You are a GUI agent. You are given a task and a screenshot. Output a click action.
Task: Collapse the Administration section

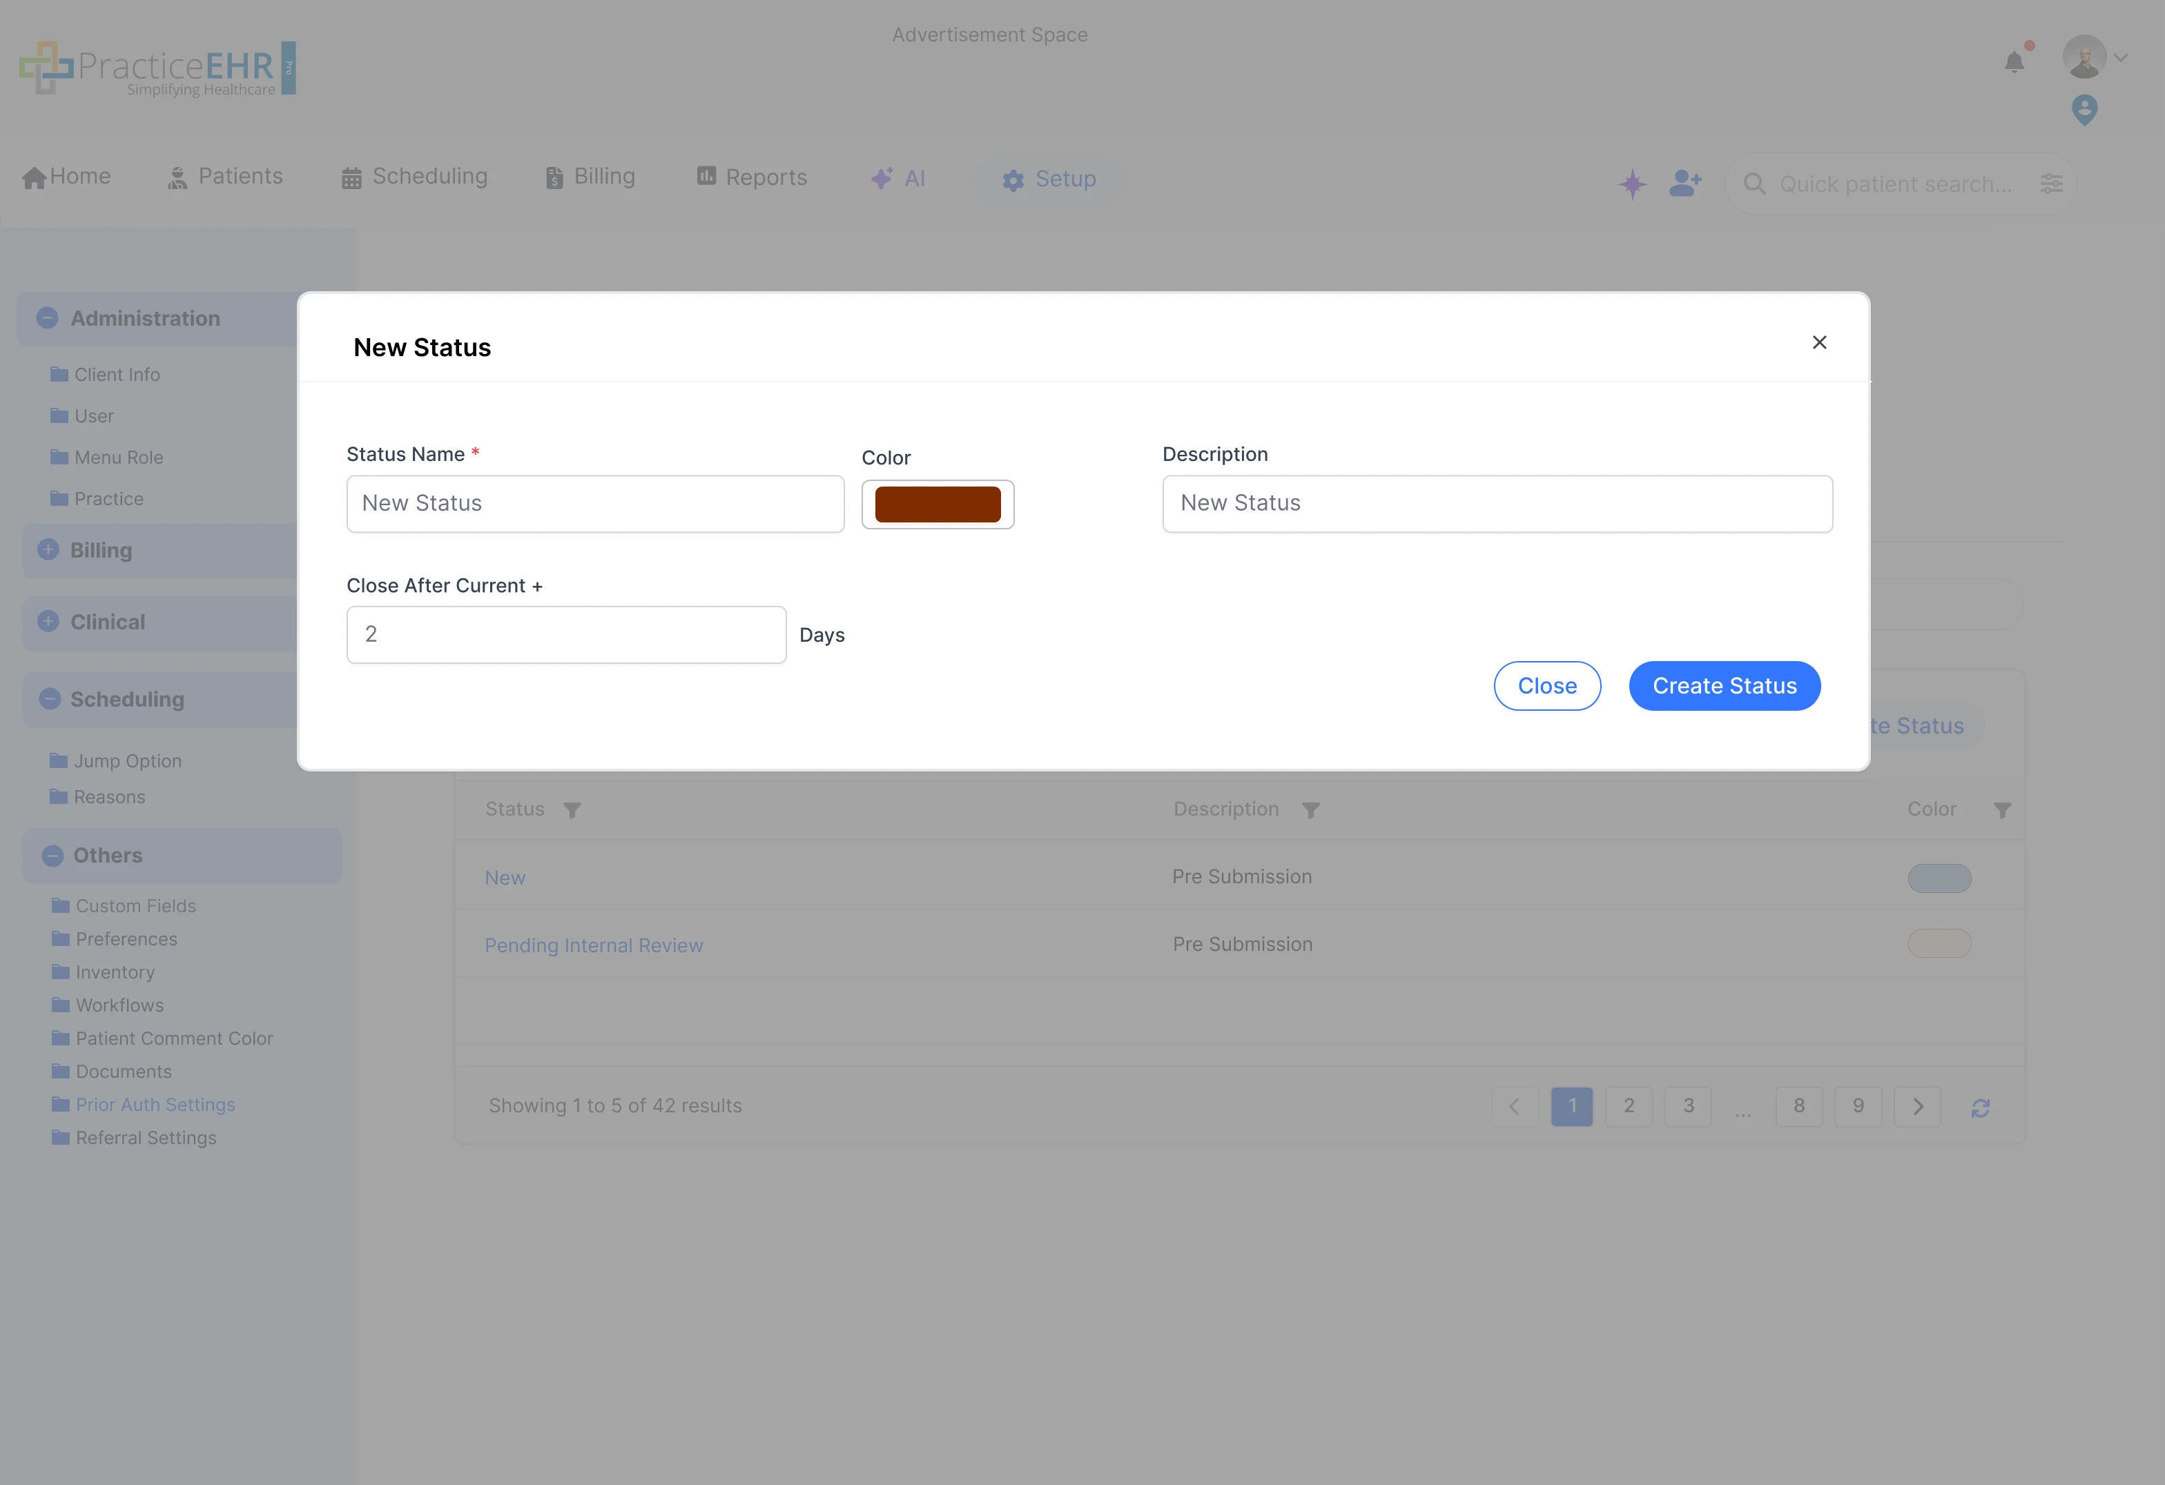click(48, 317)
